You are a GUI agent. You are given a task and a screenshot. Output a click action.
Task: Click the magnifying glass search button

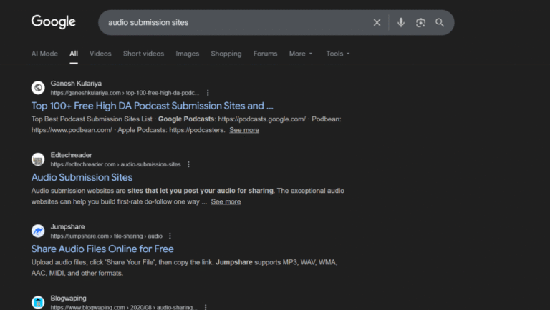(x=440, y=23)
